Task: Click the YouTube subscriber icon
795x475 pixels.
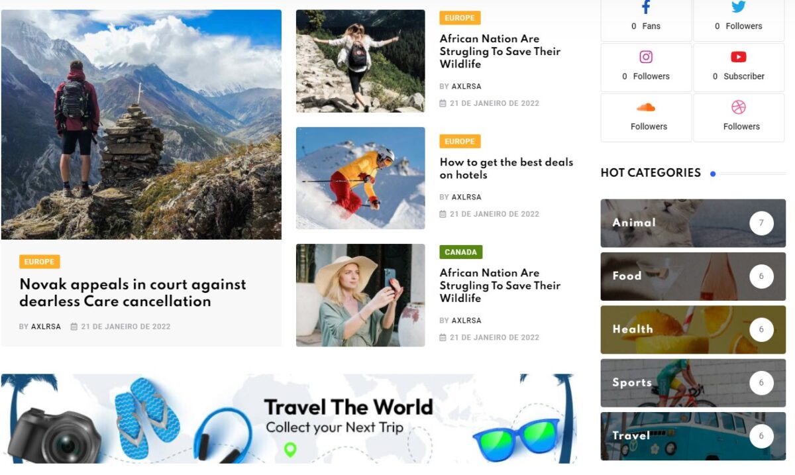Action: pos(738,57)
